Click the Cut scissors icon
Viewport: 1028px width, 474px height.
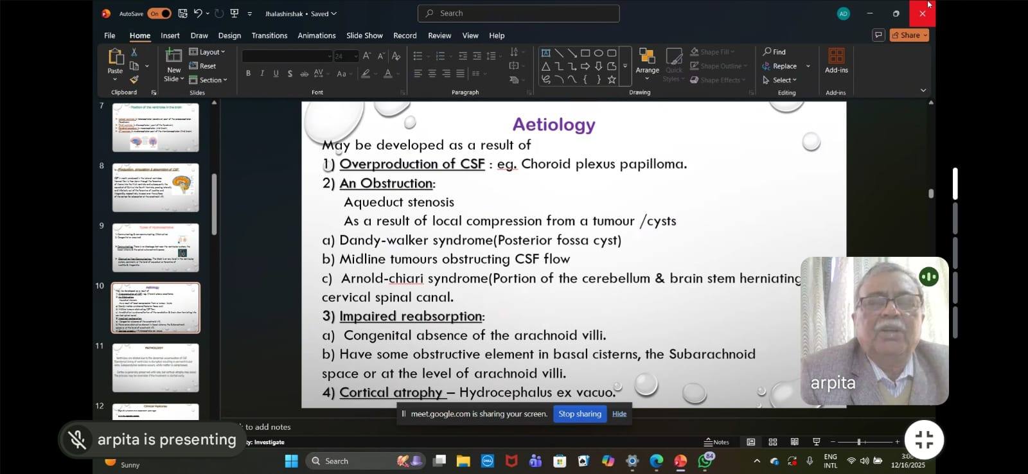(134, 52)
